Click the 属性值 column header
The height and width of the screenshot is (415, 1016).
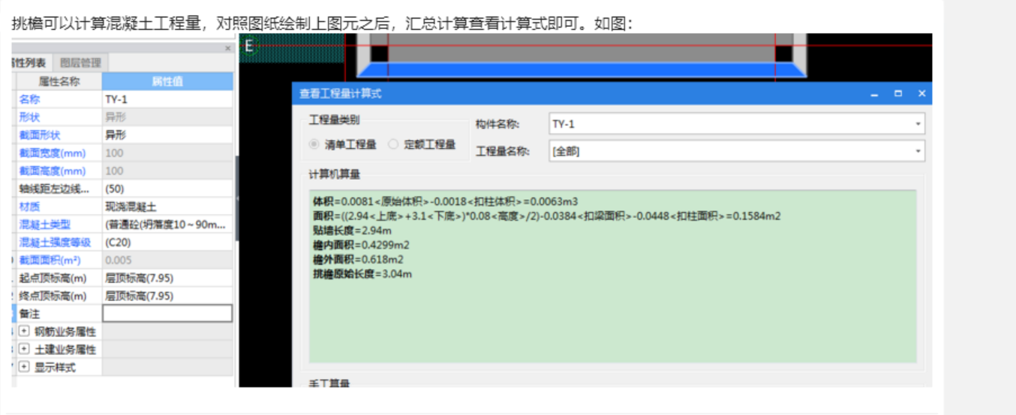(167, 81)
